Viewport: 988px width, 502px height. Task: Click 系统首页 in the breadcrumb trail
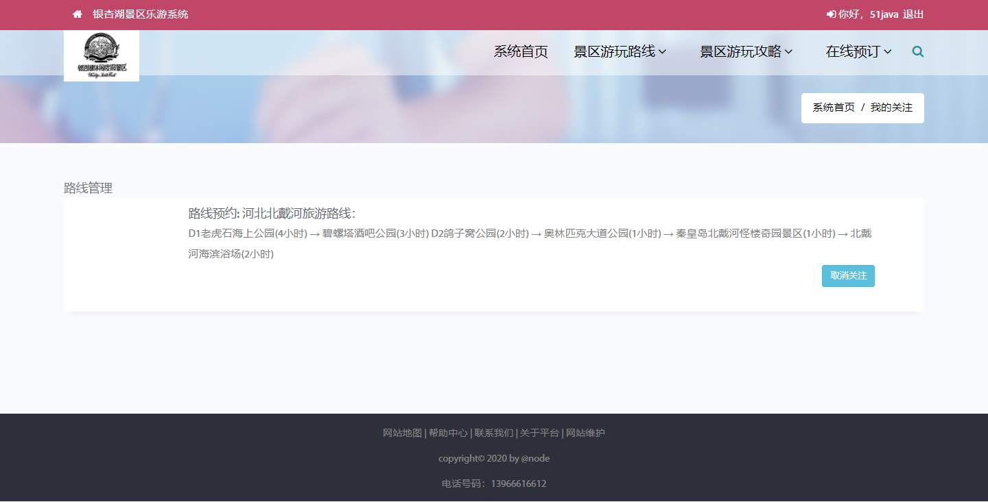[x=834, y=108]
